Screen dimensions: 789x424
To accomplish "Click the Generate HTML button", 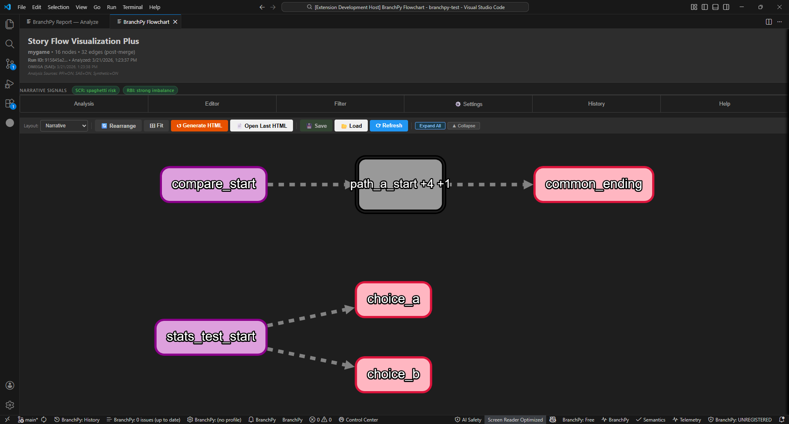I will pyautogui.click(x=199, y=126).
